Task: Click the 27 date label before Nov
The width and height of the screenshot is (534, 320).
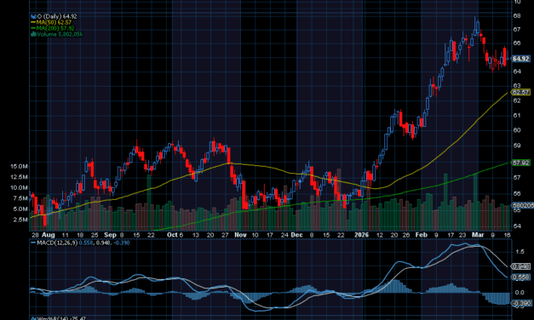Action: click(225, 235)
